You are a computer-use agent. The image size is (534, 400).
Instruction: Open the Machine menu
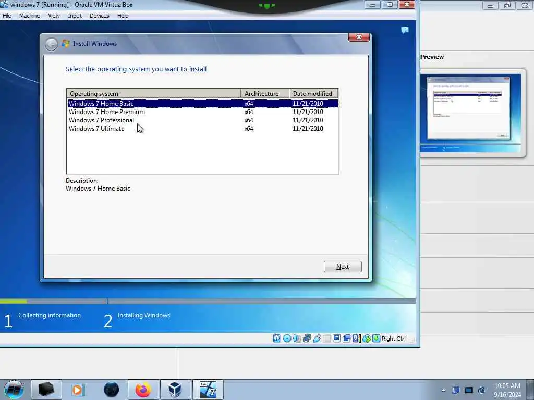click(29, 16)
